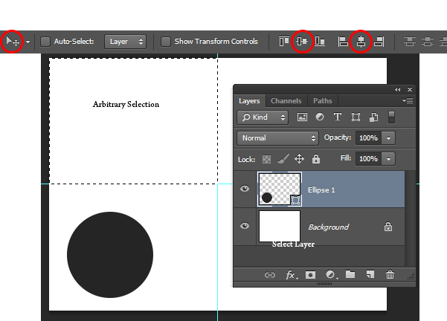Click the Ellipse 1 layer thumbnail
The width and height of the screenshot is (447, 321).
coord(280,189)
